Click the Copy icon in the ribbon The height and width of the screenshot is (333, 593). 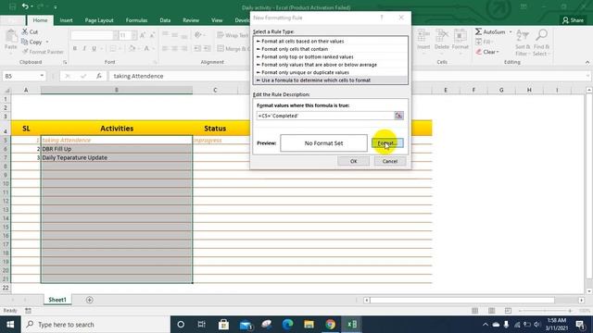click(25, 42)
